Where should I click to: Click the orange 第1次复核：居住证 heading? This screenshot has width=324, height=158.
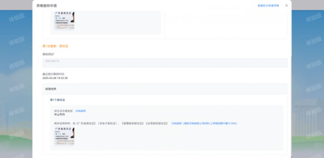tap(55, 46)
